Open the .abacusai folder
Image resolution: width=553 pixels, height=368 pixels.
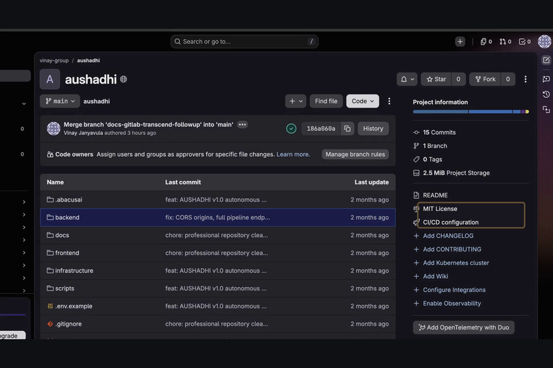pyautogui.click(x=69, y=199)
